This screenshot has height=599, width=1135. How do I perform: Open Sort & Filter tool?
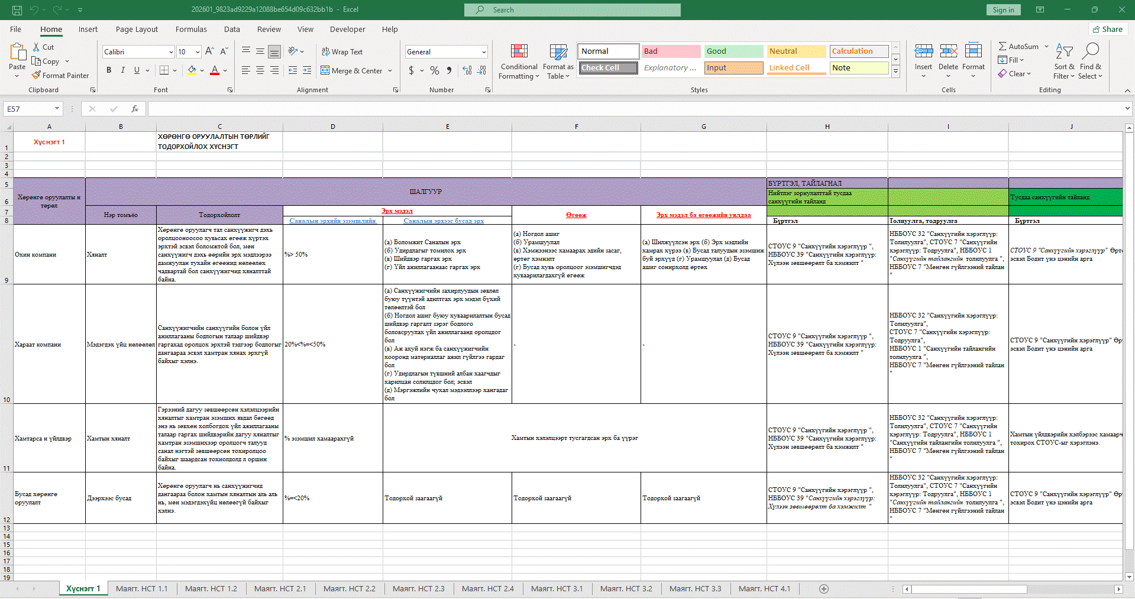pos(1064,61)
